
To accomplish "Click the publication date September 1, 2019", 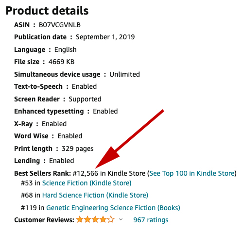I will click(x=105, y=37).
